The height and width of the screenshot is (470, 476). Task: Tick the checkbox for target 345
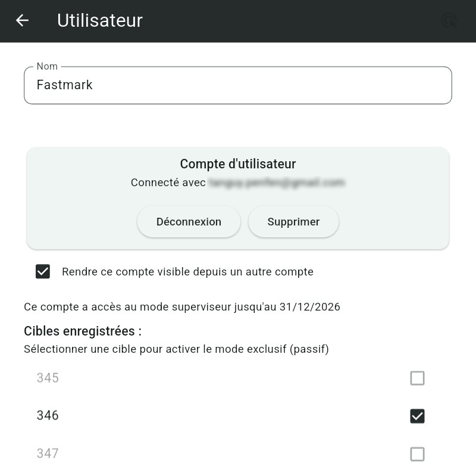417,378
